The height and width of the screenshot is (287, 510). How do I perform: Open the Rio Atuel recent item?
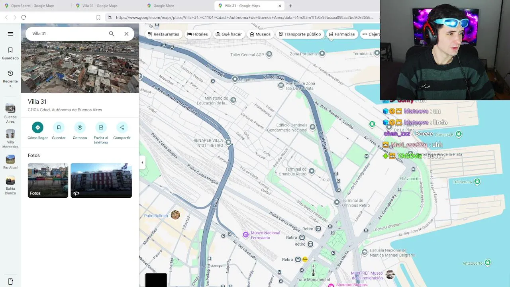click(x=10, y=162)
